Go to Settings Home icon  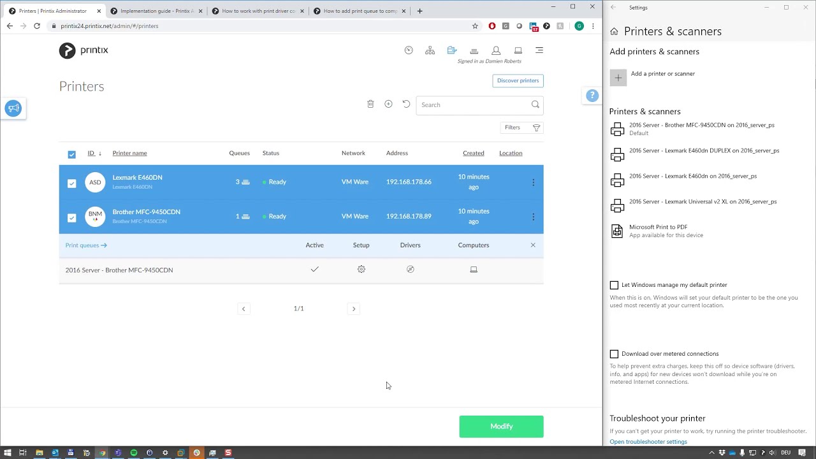[614, 31]
